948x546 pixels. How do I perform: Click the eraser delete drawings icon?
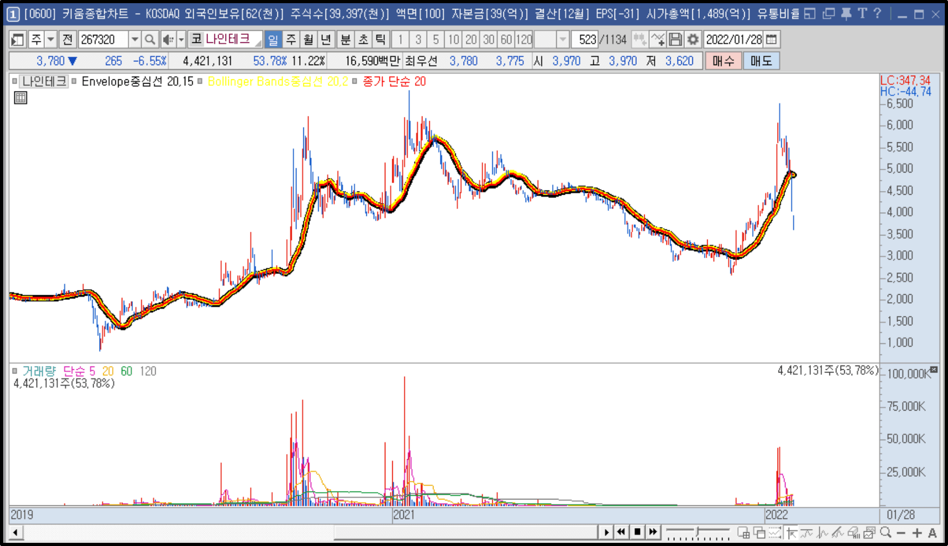854,533
